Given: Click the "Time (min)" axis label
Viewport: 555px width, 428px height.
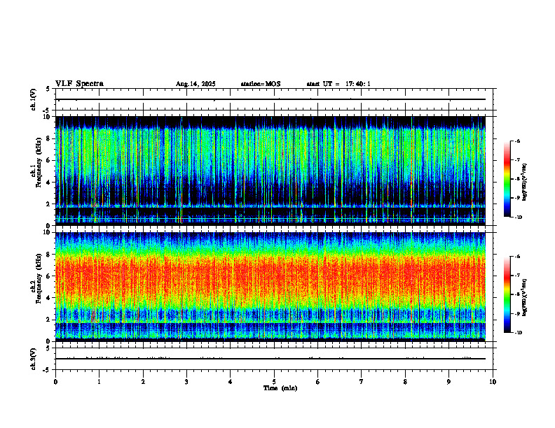Looking at the screenshot, I should coord(280,388).
